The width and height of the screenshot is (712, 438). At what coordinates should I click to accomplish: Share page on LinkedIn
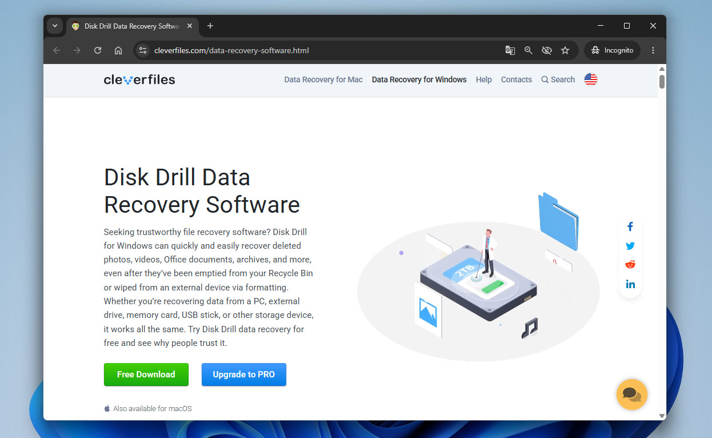(630, 284)
